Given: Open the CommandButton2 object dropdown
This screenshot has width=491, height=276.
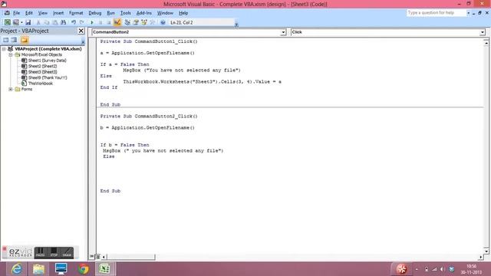Looking at the screenshot, I should [283, 32].
